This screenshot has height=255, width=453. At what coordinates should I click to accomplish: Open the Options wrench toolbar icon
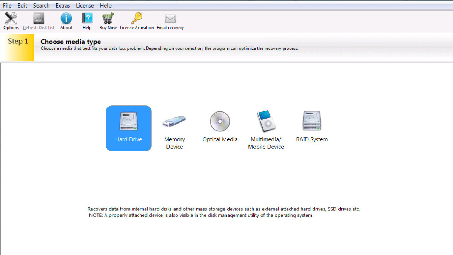[x=11, y=19]
